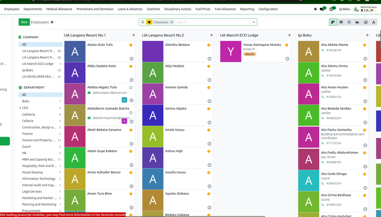Open the conversations chat icon
Image resolution: width=381 pixels, height=217 pixels.
pyautogui.click(x=322, y=9)
